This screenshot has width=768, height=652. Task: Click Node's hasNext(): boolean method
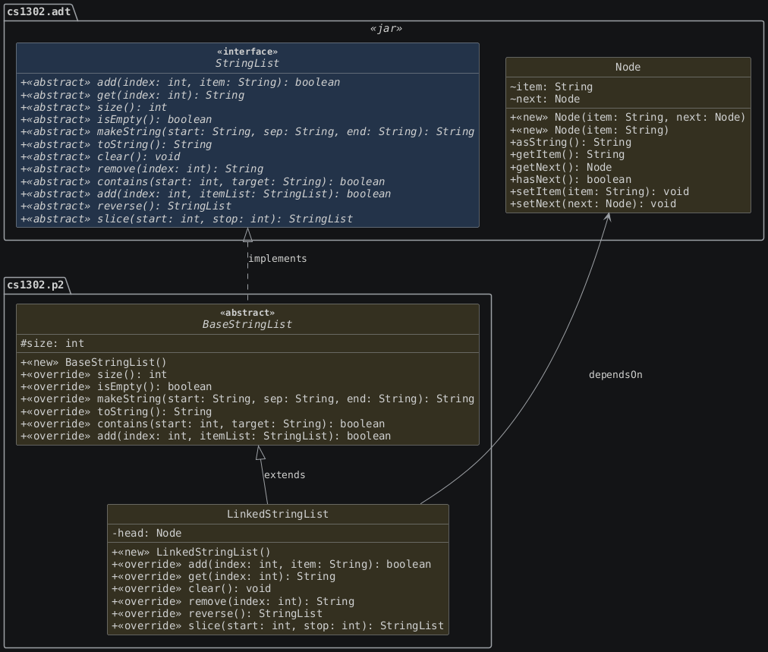click(x=571, y=180)
